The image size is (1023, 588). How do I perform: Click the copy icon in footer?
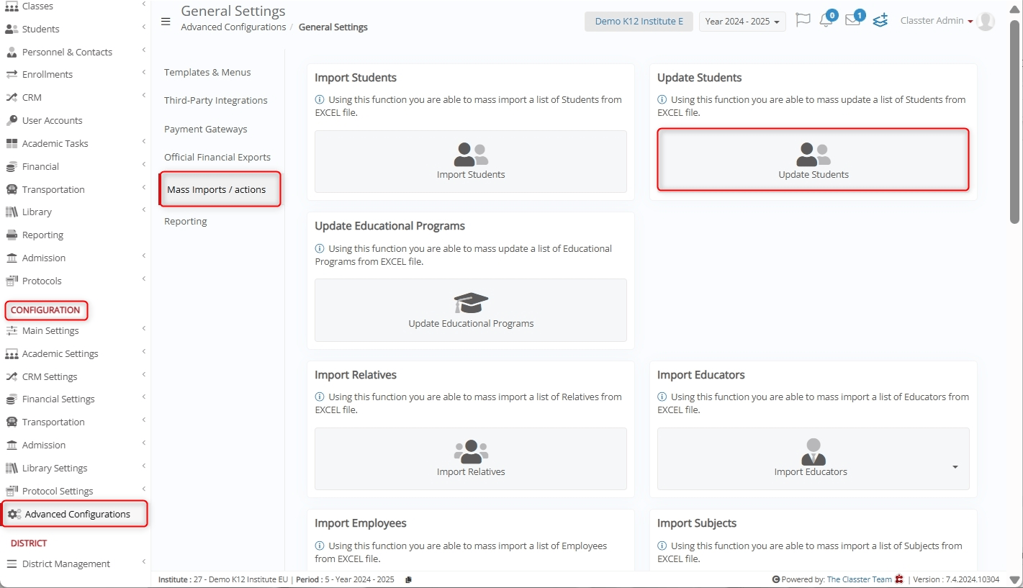click(408, 579)
